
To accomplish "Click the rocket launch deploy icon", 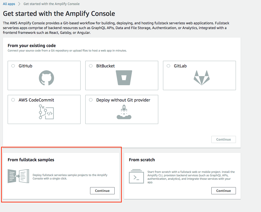I will click(124, 112).
